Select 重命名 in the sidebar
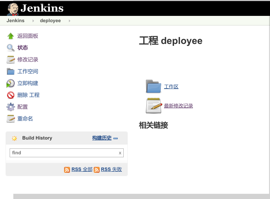 tap(25, 119)
